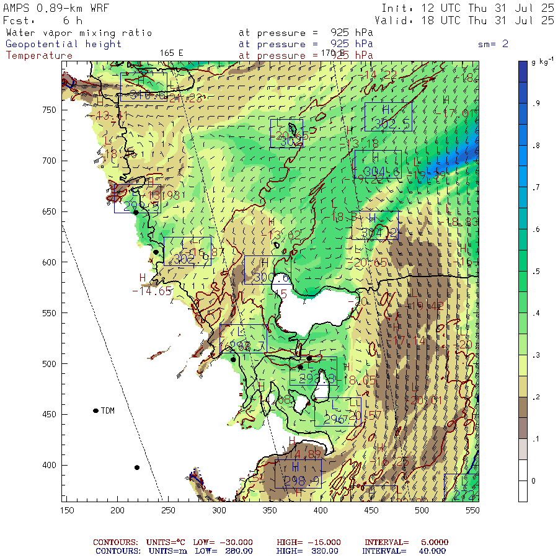Viewport: 558px width, 558px height.
Task: Click the ".8" colorbar tick label
Action: (536, 146)
